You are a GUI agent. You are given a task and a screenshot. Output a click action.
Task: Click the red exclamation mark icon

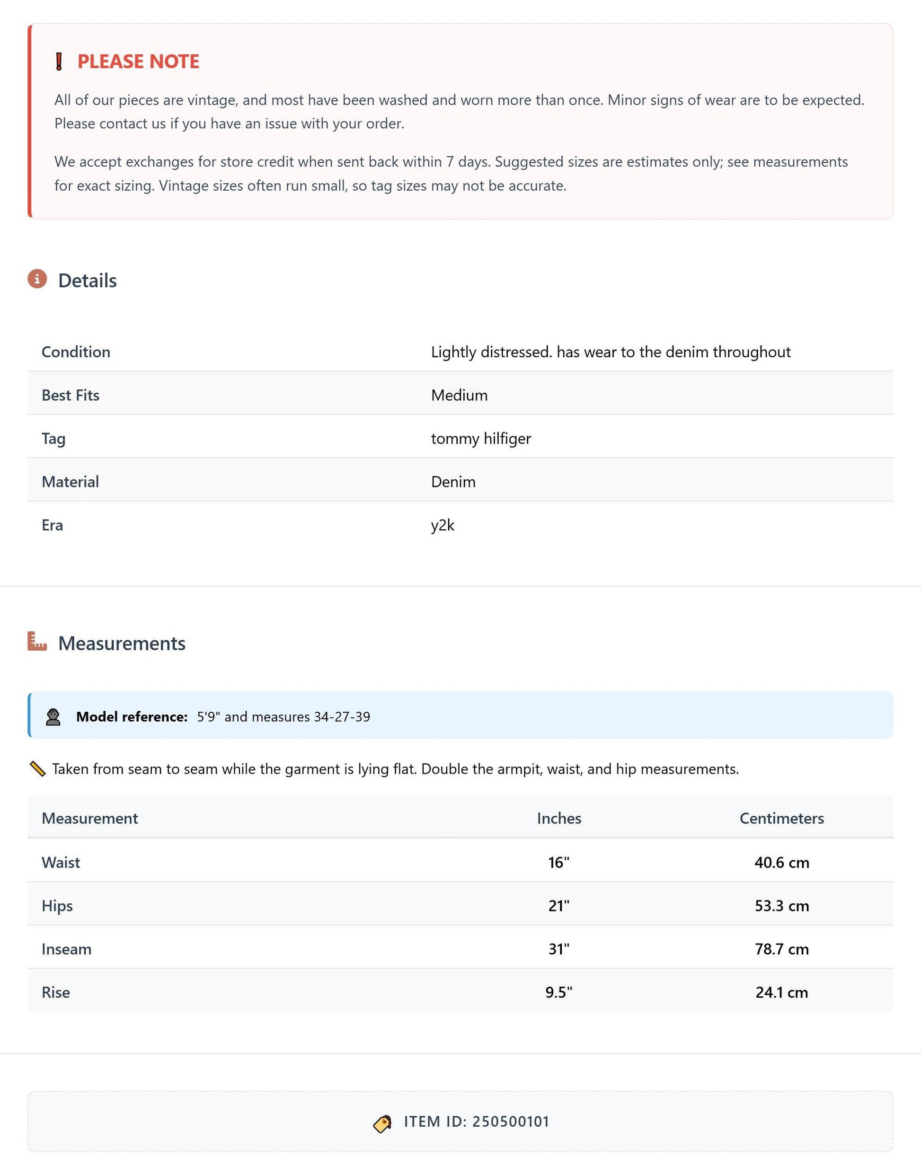(59, 62)
